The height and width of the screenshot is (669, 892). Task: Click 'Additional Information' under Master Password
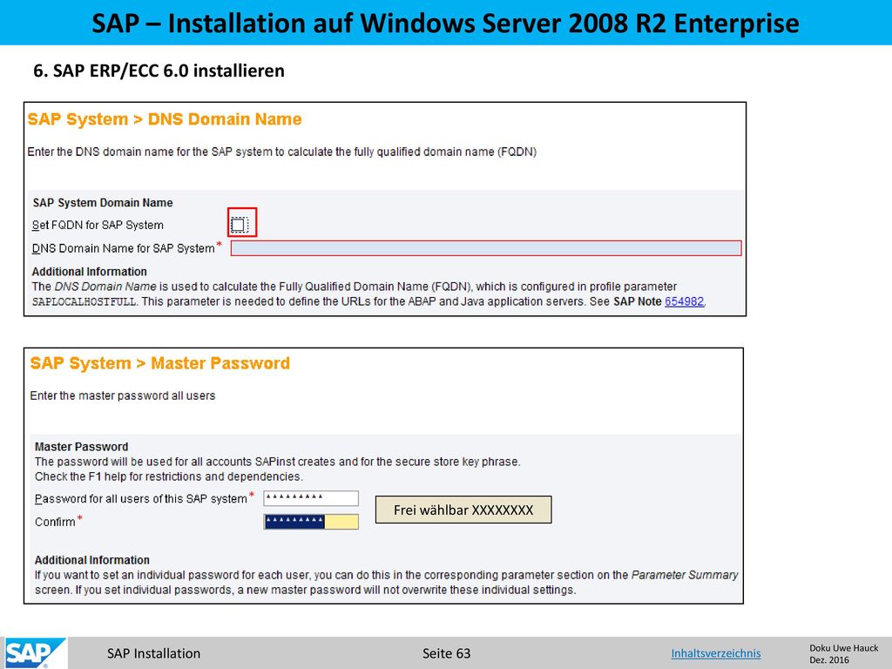click(x=92, y=560)
